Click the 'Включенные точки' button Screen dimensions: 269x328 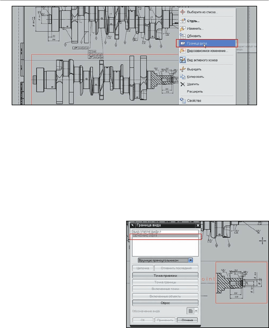pyautogui.click(x=165, y=289)
